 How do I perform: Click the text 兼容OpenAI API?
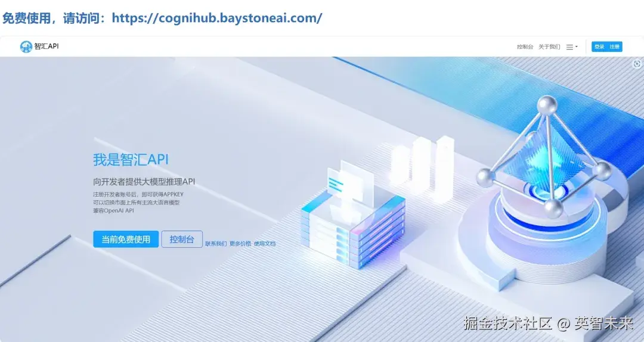113,210
